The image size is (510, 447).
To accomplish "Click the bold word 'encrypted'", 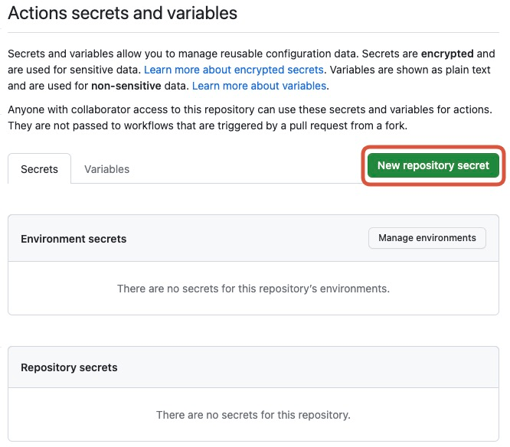I will [x=447, y=55].
